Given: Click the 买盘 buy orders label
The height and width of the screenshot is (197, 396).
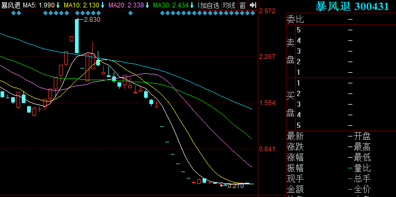Looking at the screenshot, I should tap(290, 104).
